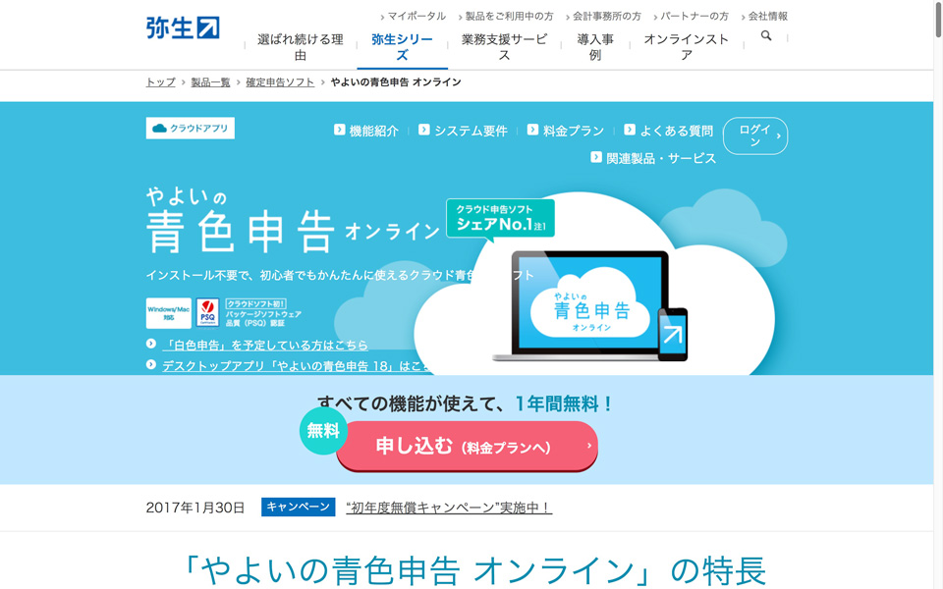Click the すべての機能が使えて、1年間無料 text
This screenshot has width=943, height=589.
point(466,403)
